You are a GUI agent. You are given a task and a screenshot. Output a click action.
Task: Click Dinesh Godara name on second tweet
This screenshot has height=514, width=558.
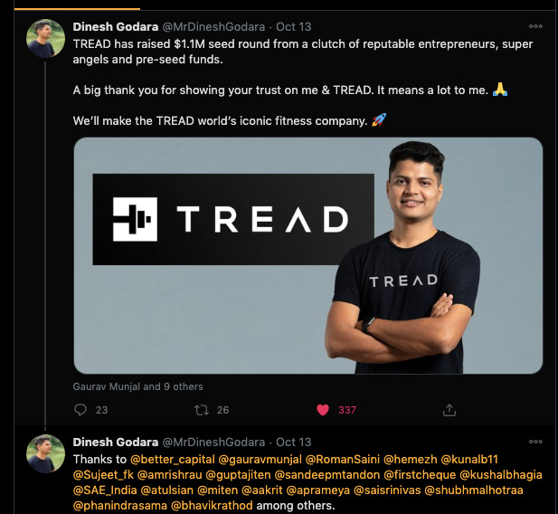[x=116, y=442]
